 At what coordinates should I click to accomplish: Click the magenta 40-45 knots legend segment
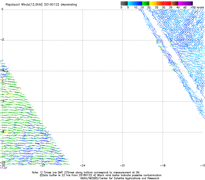(x=182, y=3)
